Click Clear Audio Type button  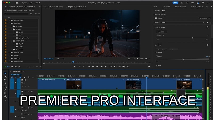204,18
